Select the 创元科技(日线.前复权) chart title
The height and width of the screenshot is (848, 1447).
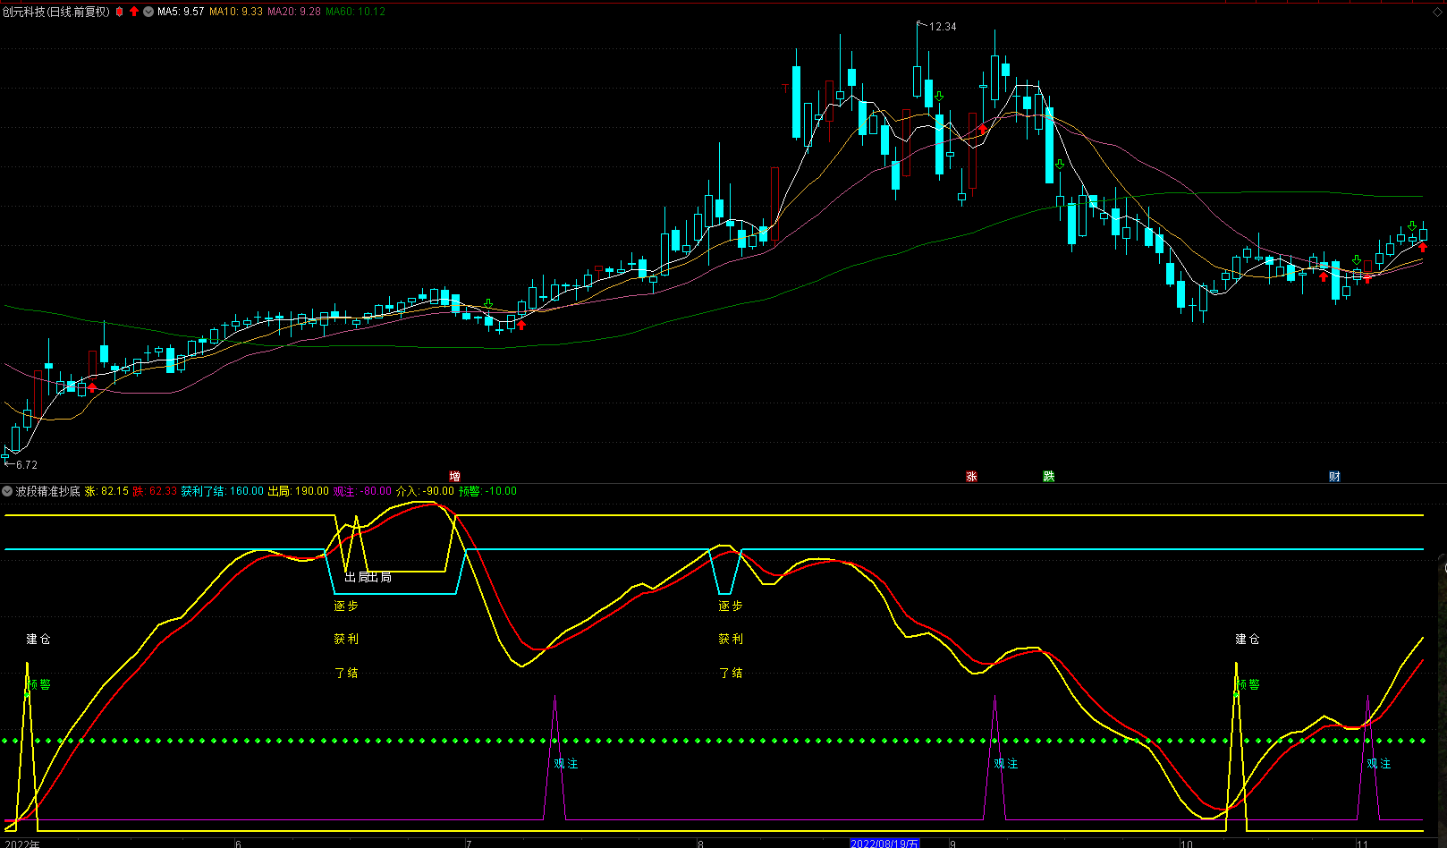click(x=55, y=12)
